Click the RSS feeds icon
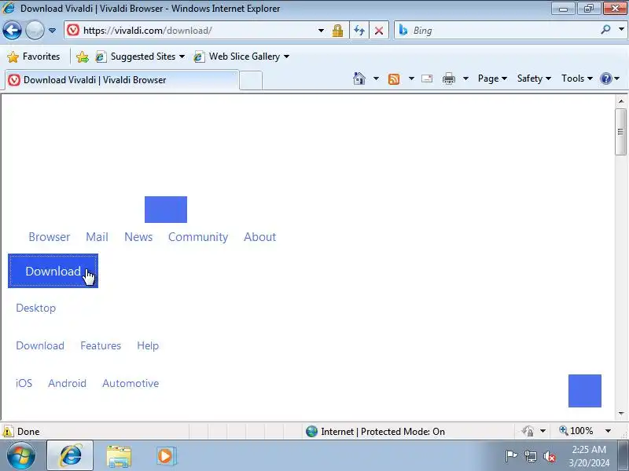This screenshot has height=471, width=629. [x=394, y=79]
